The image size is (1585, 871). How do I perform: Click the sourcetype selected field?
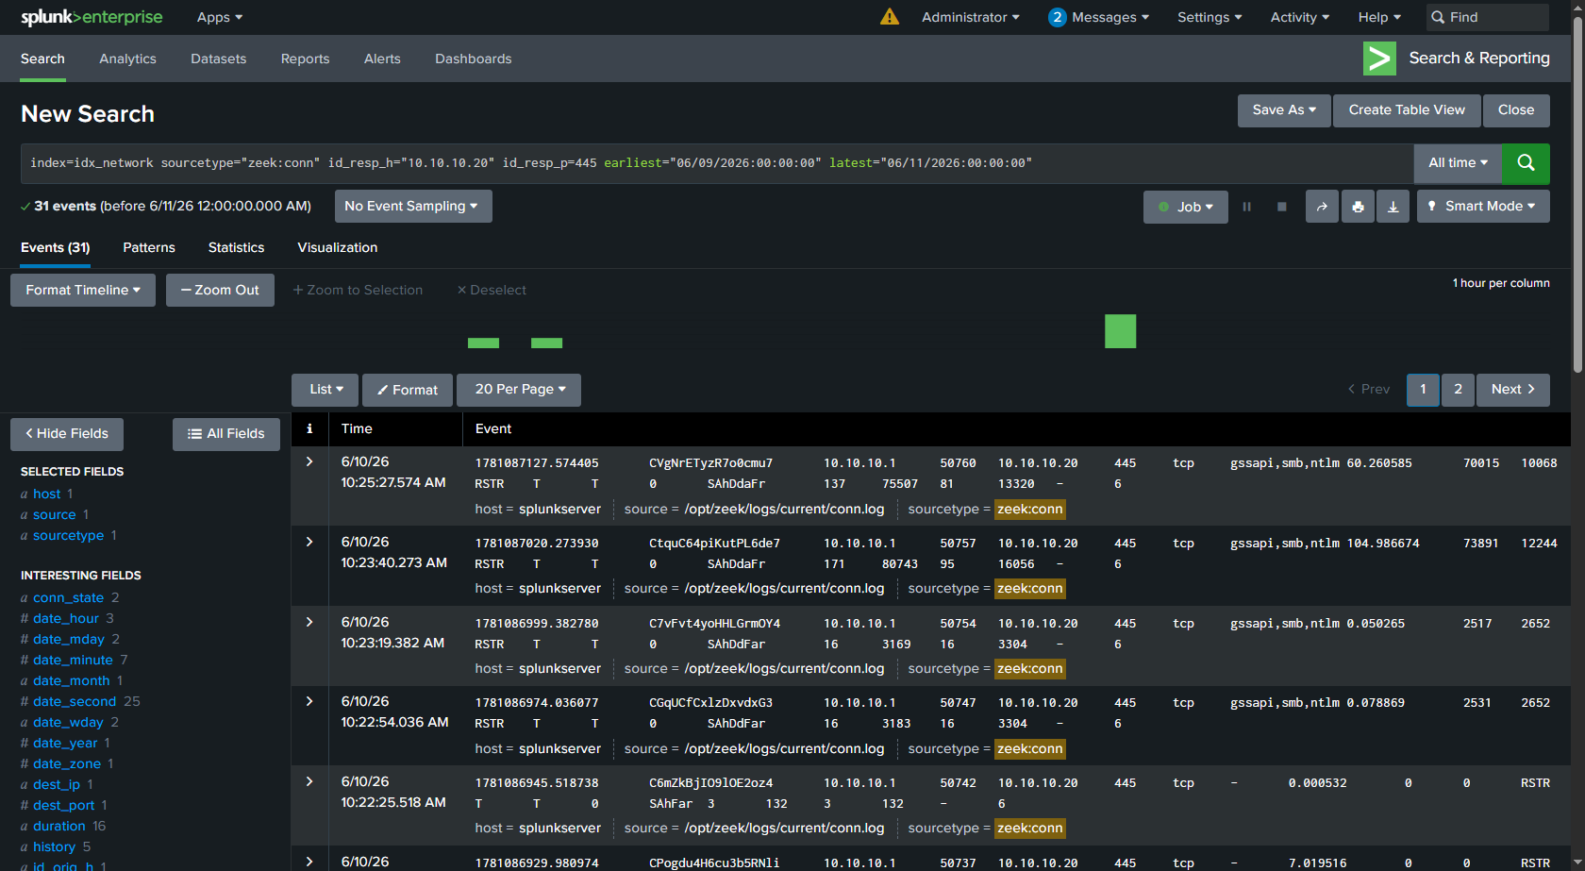(x=69, y=535)
